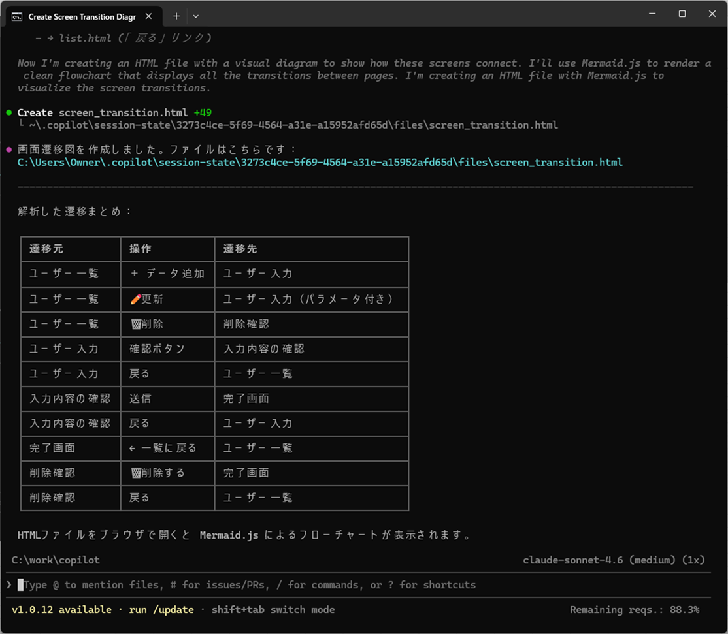Click the command prompt icon on the terminal tab
This screenshot has width=728, height=634.
pos(17,16)
